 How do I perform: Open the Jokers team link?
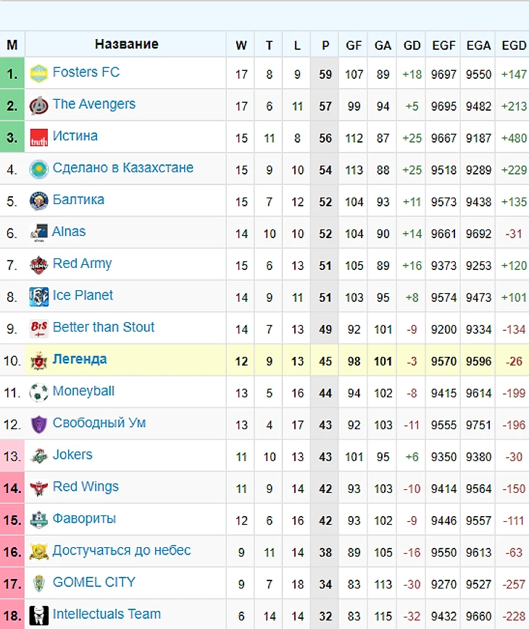72,455
